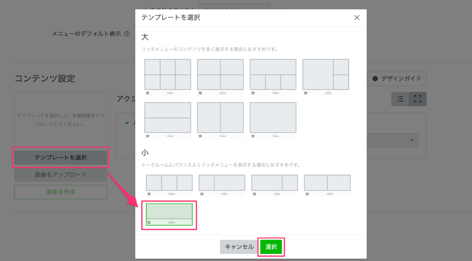Open the action type dropdown arrow
Viewport: 472px width, 261px height.
(412, 140)
